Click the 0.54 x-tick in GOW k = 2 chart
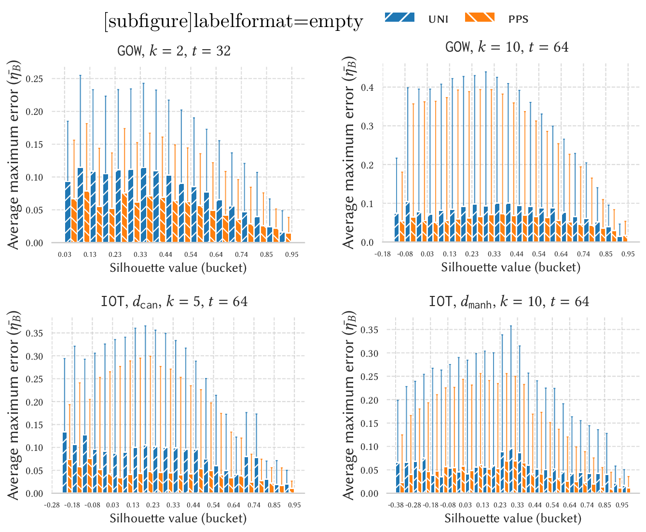The height and width of the screenshot is (532, 646). (191, 254)
